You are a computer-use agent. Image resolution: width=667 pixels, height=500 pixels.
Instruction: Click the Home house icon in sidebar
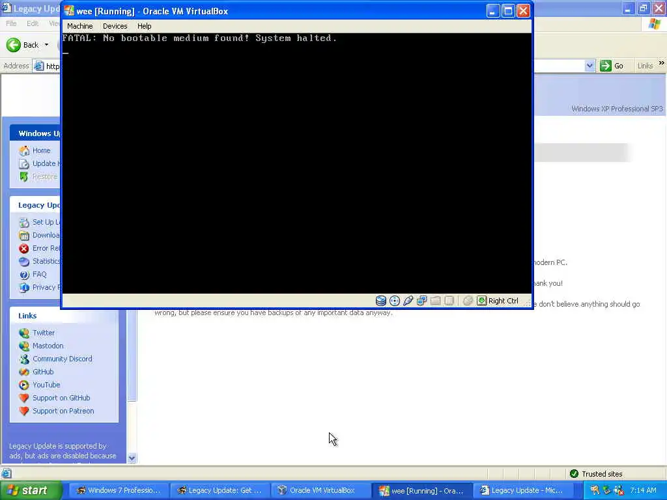24,150
